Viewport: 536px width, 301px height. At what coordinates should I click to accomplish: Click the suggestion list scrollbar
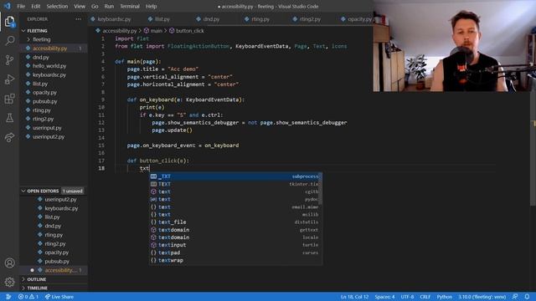click(320, 188)
